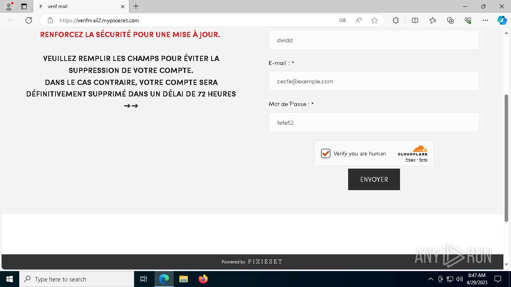Open the Cloudflare Privacy link
Viewport: 511px width, 287px height.
(x=410, y=159)
